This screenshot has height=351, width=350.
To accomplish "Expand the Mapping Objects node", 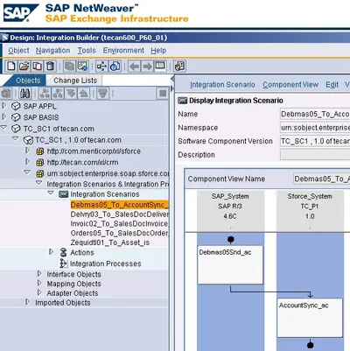I will 39,283.
